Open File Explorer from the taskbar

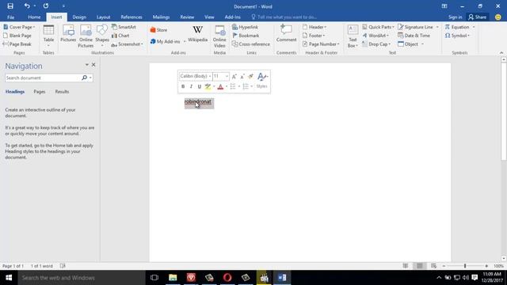[x=173, y=278]
